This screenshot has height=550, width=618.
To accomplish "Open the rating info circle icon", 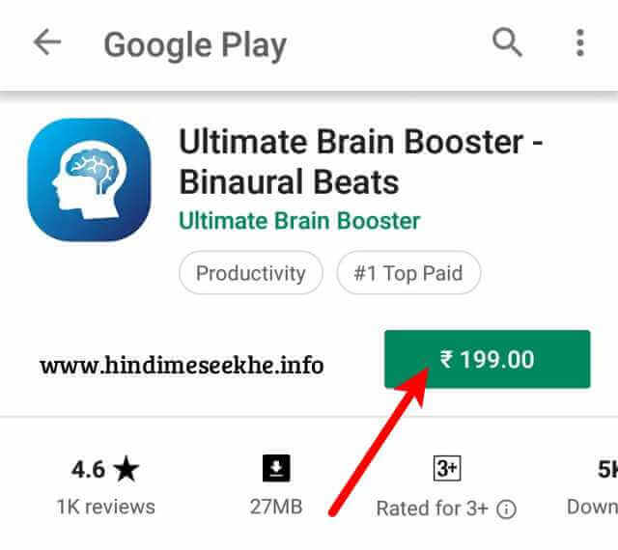I will tap(506, 509).
